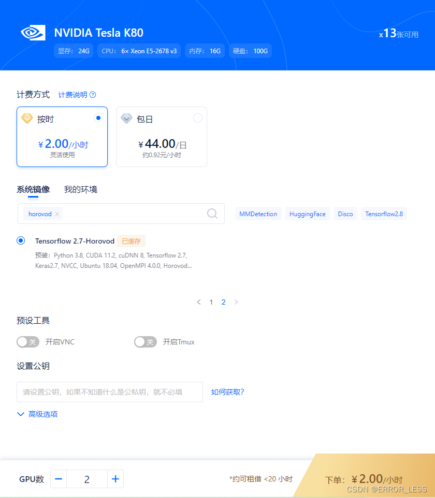Image resolution: width=435 pixels, height=498 pixels.
Task: Open the 计费说明 help question-mark icon
Action: coord(92,95)
